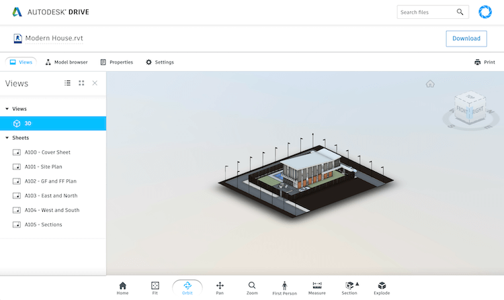
Task: Select the Measure tool
Action: (x=317, y=288)
